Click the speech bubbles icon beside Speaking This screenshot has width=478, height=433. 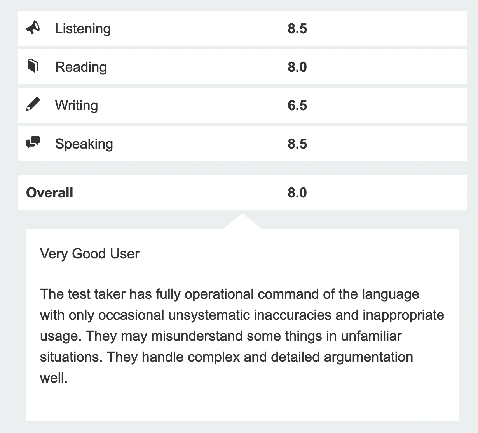[x=33, y=143]
